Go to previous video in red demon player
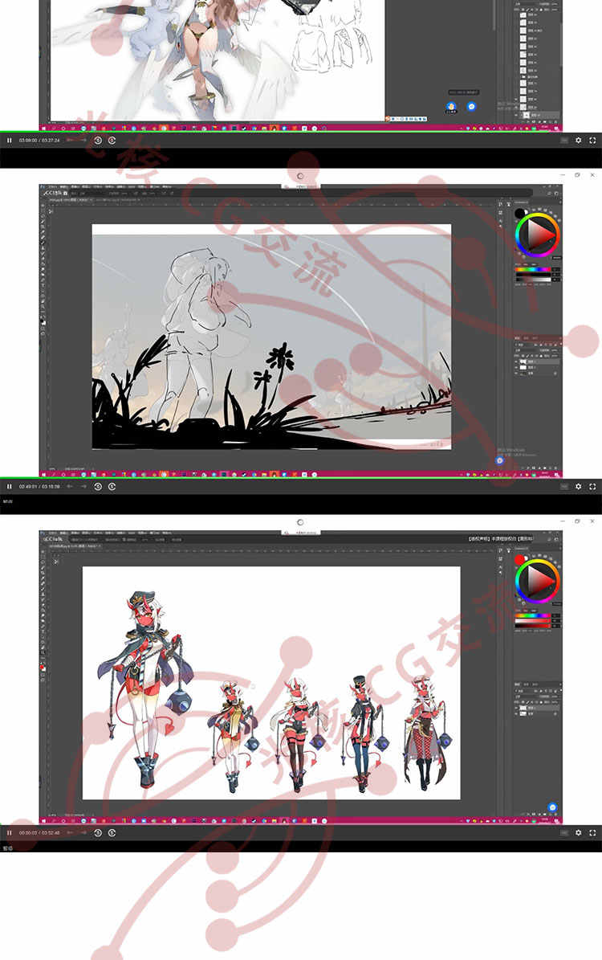602x960 pixels. pos(70,833)
